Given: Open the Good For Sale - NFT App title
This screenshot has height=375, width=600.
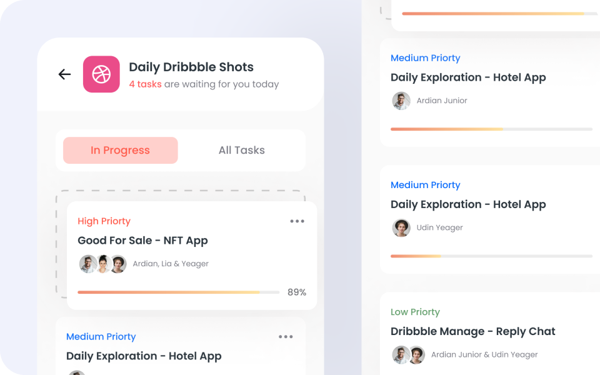Looking at the screenshot, I should tap(142, 241).
